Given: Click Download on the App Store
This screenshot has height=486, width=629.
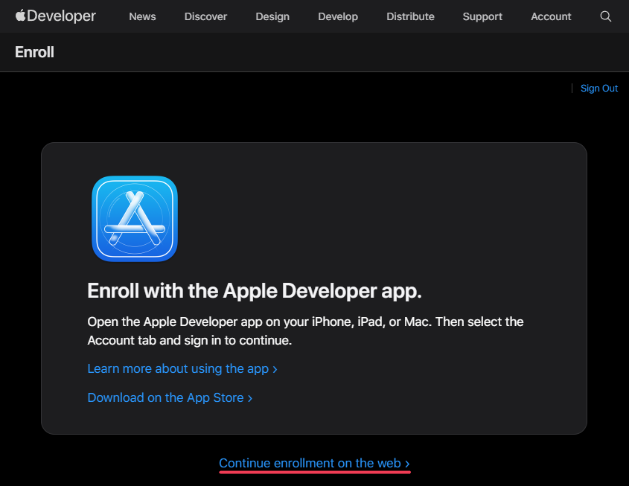Looking at the screenshot, I should click(165, 397).
